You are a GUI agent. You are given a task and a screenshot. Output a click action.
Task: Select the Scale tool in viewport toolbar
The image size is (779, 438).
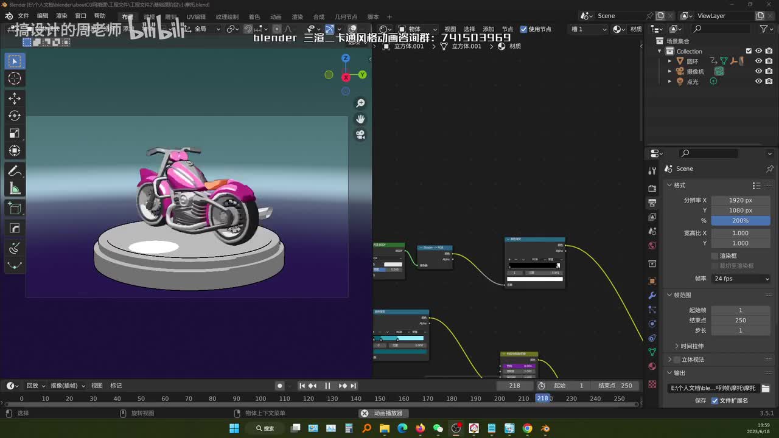tap(15, 133)
